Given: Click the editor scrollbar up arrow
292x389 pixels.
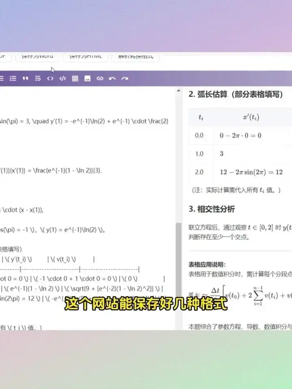Looking at the screenshot, I should click(178, 90).
